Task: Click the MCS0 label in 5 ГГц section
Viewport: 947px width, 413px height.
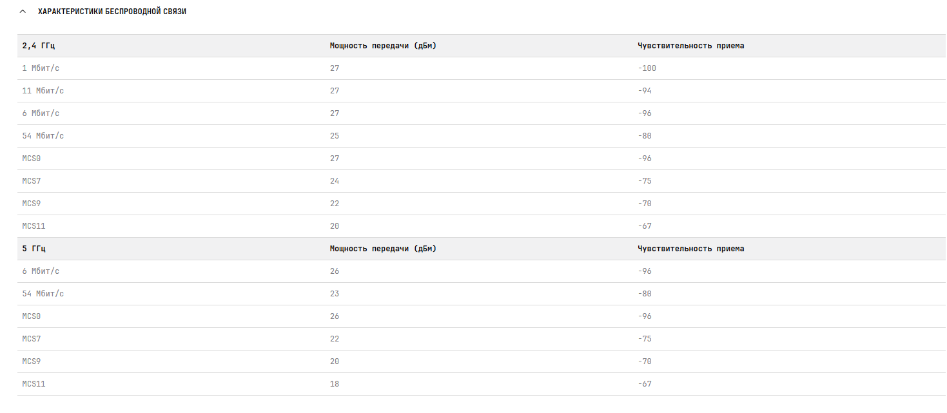Action: (32, 316)
